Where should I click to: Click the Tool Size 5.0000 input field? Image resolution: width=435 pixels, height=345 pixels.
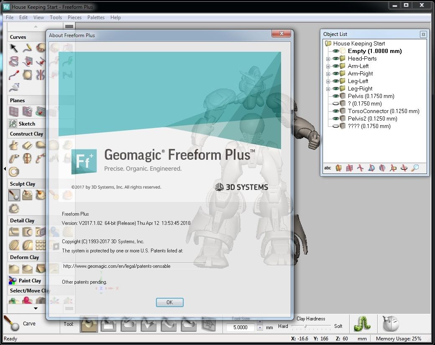(x=241, y=327)
